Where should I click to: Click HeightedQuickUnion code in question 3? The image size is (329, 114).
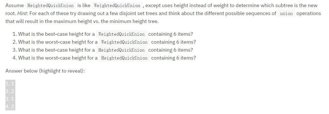click(x=121, y=50)
